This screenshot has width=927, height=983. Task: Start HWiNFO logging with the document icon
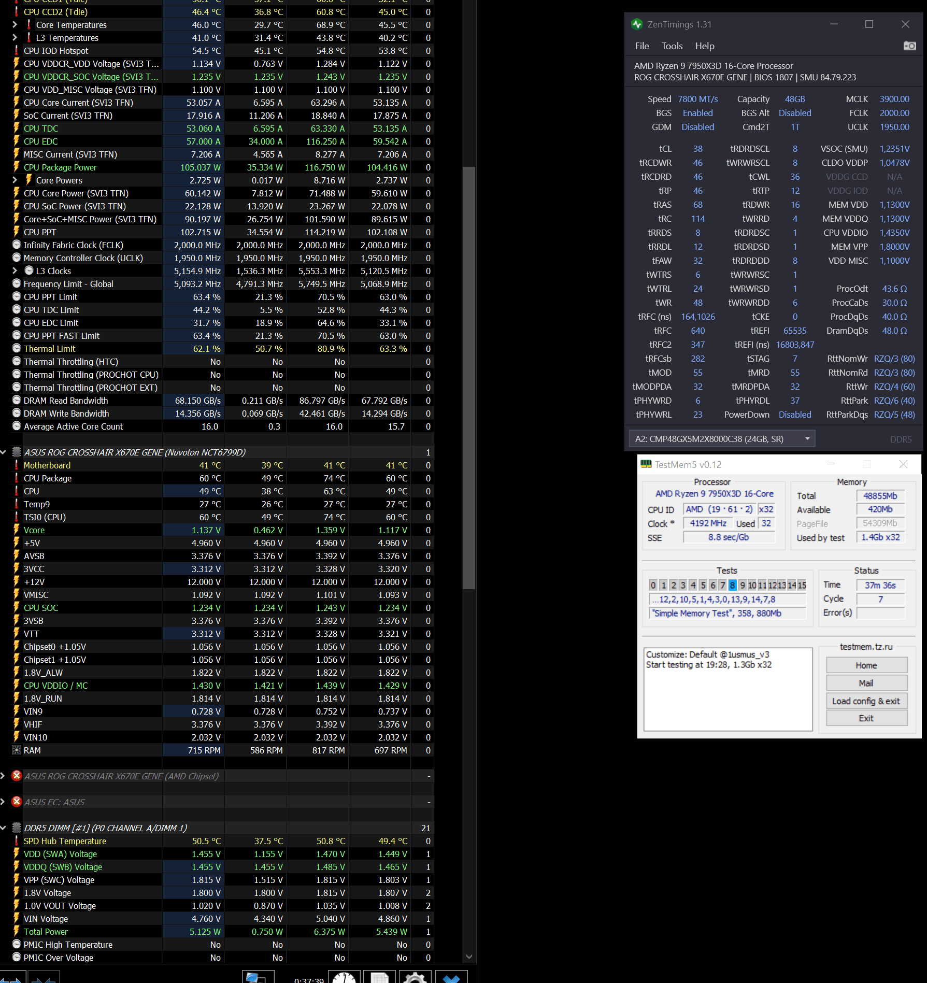(380, 977)
